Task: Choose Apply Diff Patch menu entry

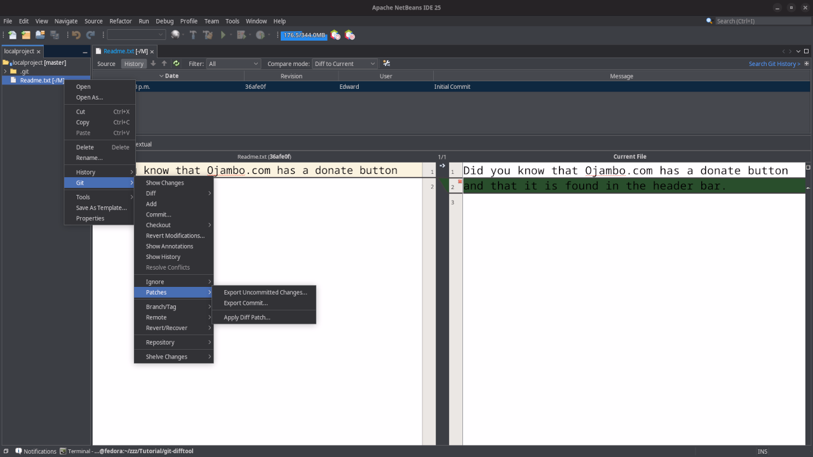Action: click(264, 317)
